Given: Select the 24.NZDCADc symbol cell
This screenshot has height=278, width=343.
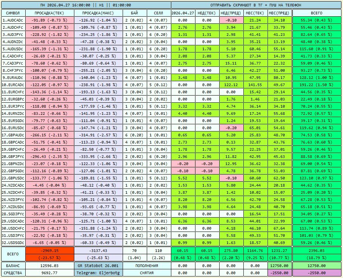Looking at the screenshot, I should 13,185.
